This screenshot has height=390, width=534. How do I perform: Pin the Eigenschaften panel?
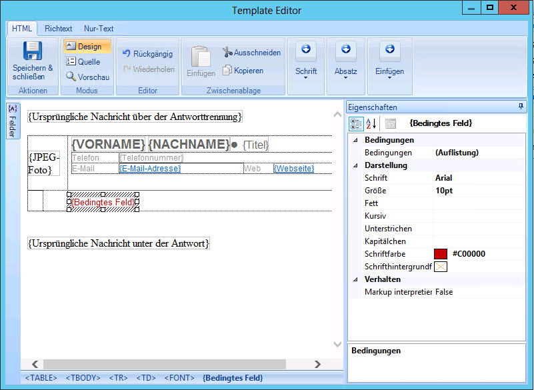coord(521,107)
